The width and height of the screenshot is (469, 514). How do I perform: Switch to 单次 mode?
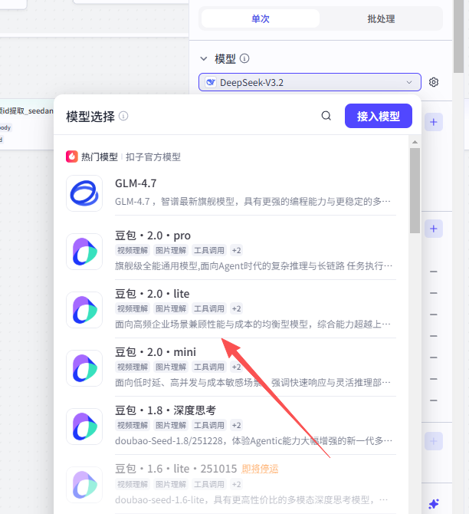[x=261, y=18]
